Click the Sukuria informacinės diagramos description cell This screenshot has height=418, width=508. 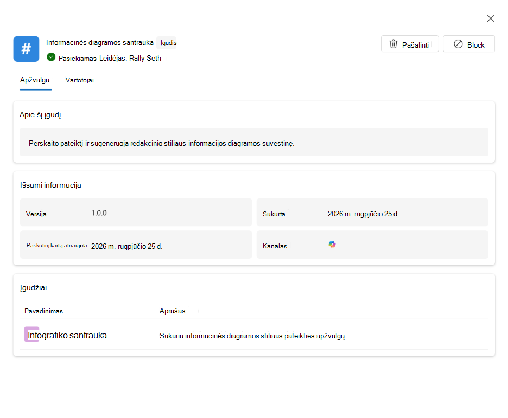coord(252,336)
